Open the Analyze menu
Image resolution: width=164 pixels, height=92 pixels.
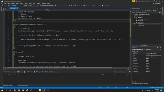point(38,3)
